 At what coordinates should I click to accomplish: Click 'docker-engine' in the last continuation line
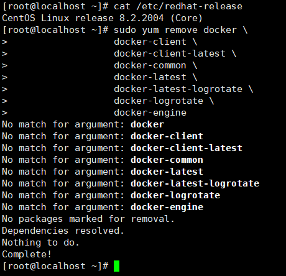pos(150,113)
